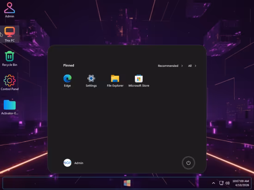Image resolution: width=254 pixels, height=190 pixels.
Task: Click the Admin profile avatar picture
Action: 67,163
